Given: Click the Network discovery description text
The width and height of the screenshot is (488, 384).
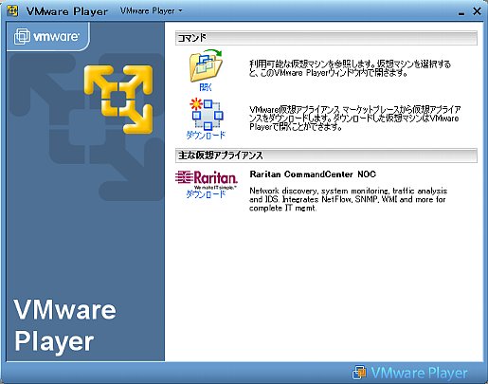Looking at the screenshot, I should click(x=348, y=199).
